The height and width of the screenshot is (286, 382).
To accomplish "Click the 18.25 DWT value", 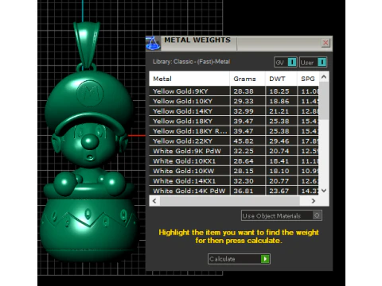I will pos(279,91).
